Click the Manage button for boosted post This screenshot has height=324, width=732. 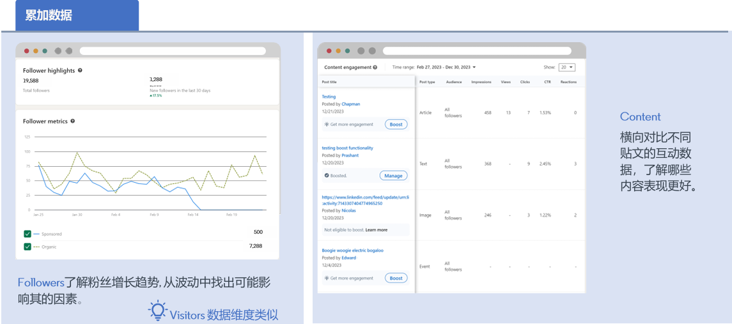click(393, 175)
